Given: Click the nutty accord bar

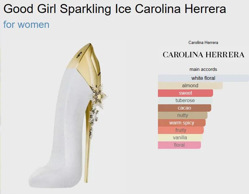Looking at the screenshot, I should [x=183, y=115].
